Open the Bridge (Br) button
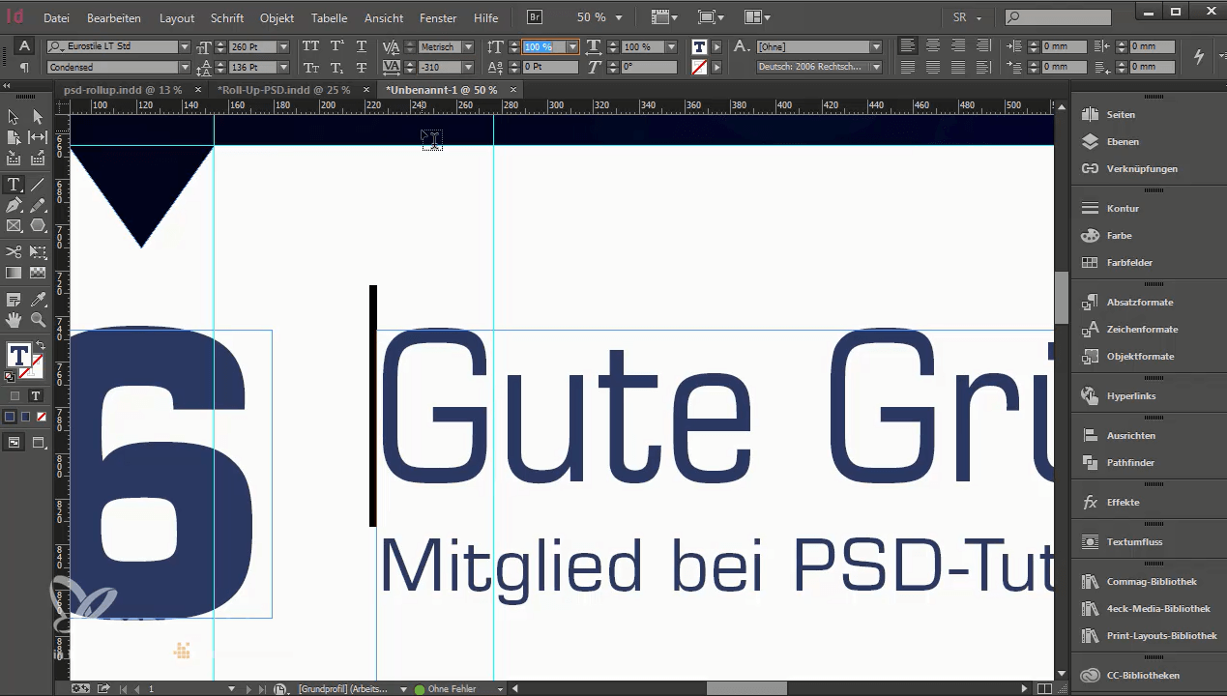 (535, 17)
